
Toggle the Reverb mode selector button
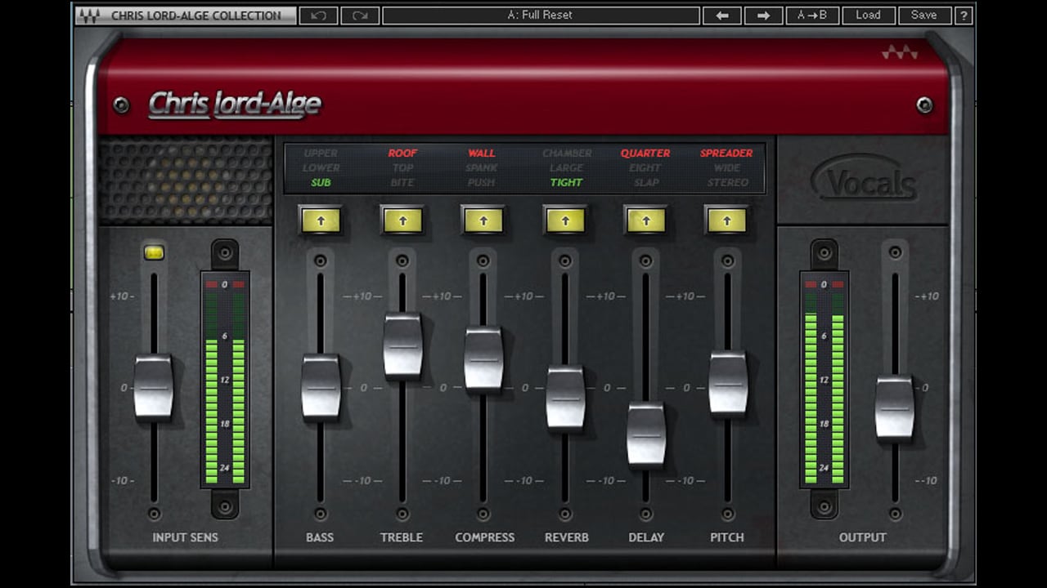click(565, 220)
